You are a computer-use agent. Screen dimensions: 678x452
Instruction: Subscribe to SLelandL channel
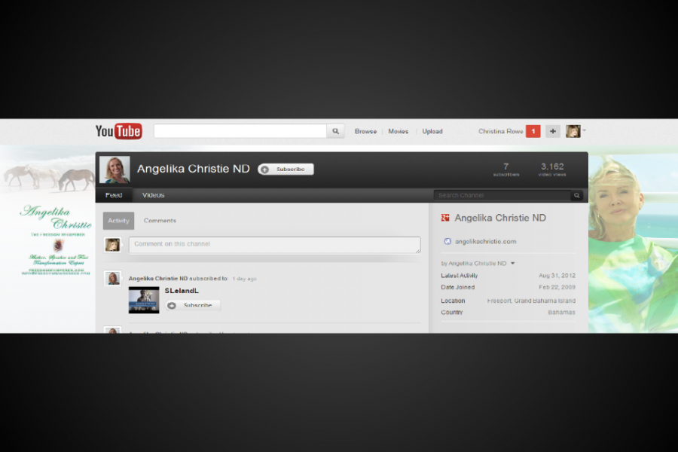193,305
